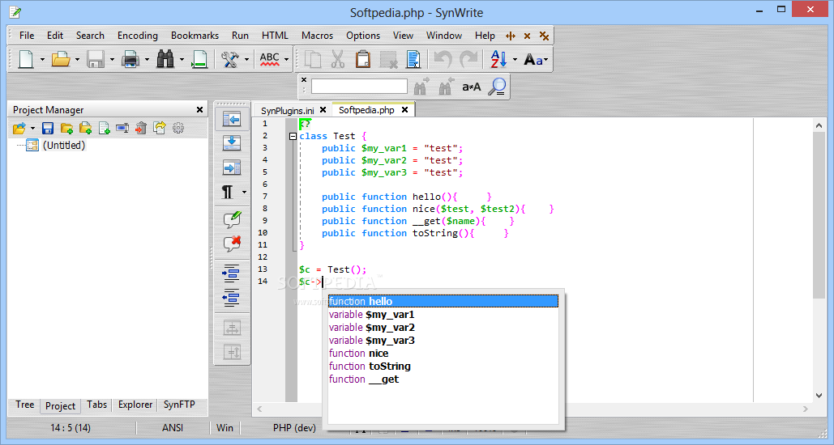
Task: Switch to the Explorer panel tab
Action: tap(135, 405)
